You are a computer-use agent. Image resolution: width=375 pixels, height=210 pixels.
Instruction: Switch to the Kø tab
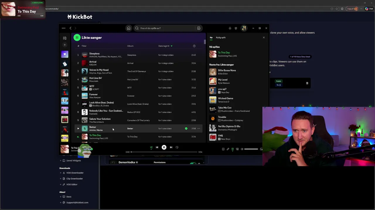coord(211,37)
